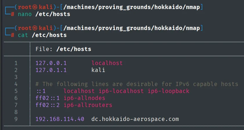The image size is (244, 130).
Task: Click the dc.hokkaido-aerospace.com hostname
Action: (x=135, y=119)
